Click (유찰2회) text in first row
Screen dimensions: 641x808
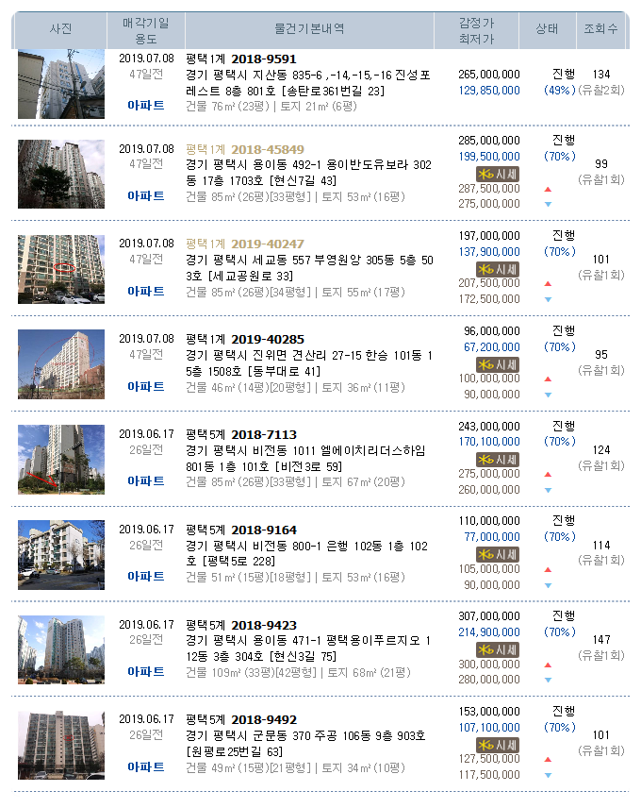(601, 91)
